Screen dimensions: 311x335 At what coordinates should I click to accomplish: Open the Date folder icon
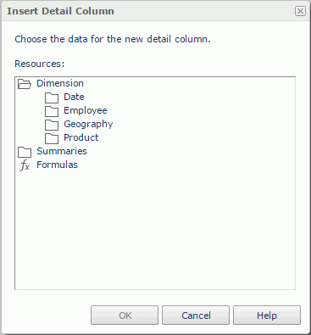52,98
